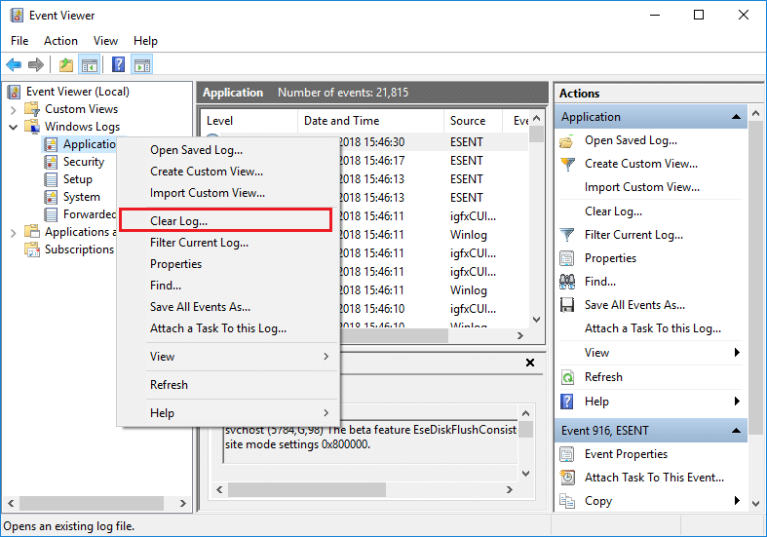Expand the Custom Views tree node
Screen dimensions: 767x537
coord(14,109)
